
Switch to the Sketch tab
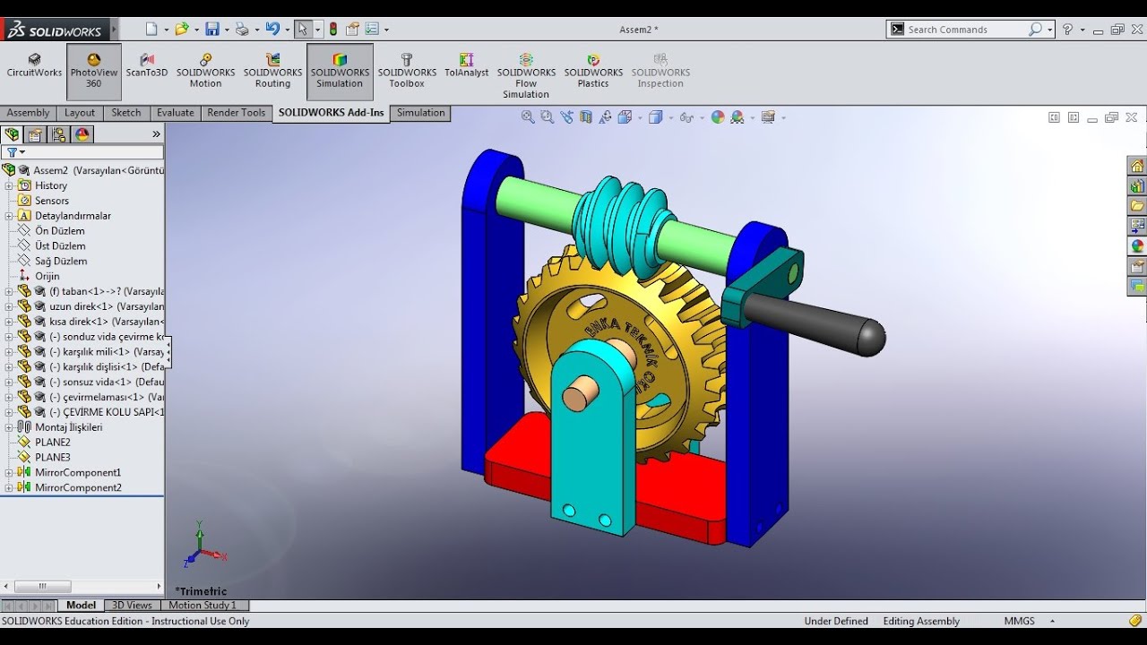(126, 113)
